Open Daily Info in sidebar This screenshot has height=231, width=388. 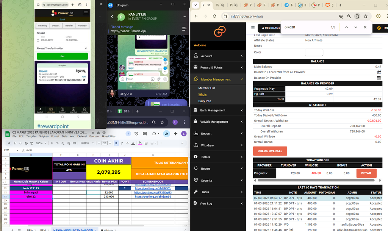coord(205,101)
